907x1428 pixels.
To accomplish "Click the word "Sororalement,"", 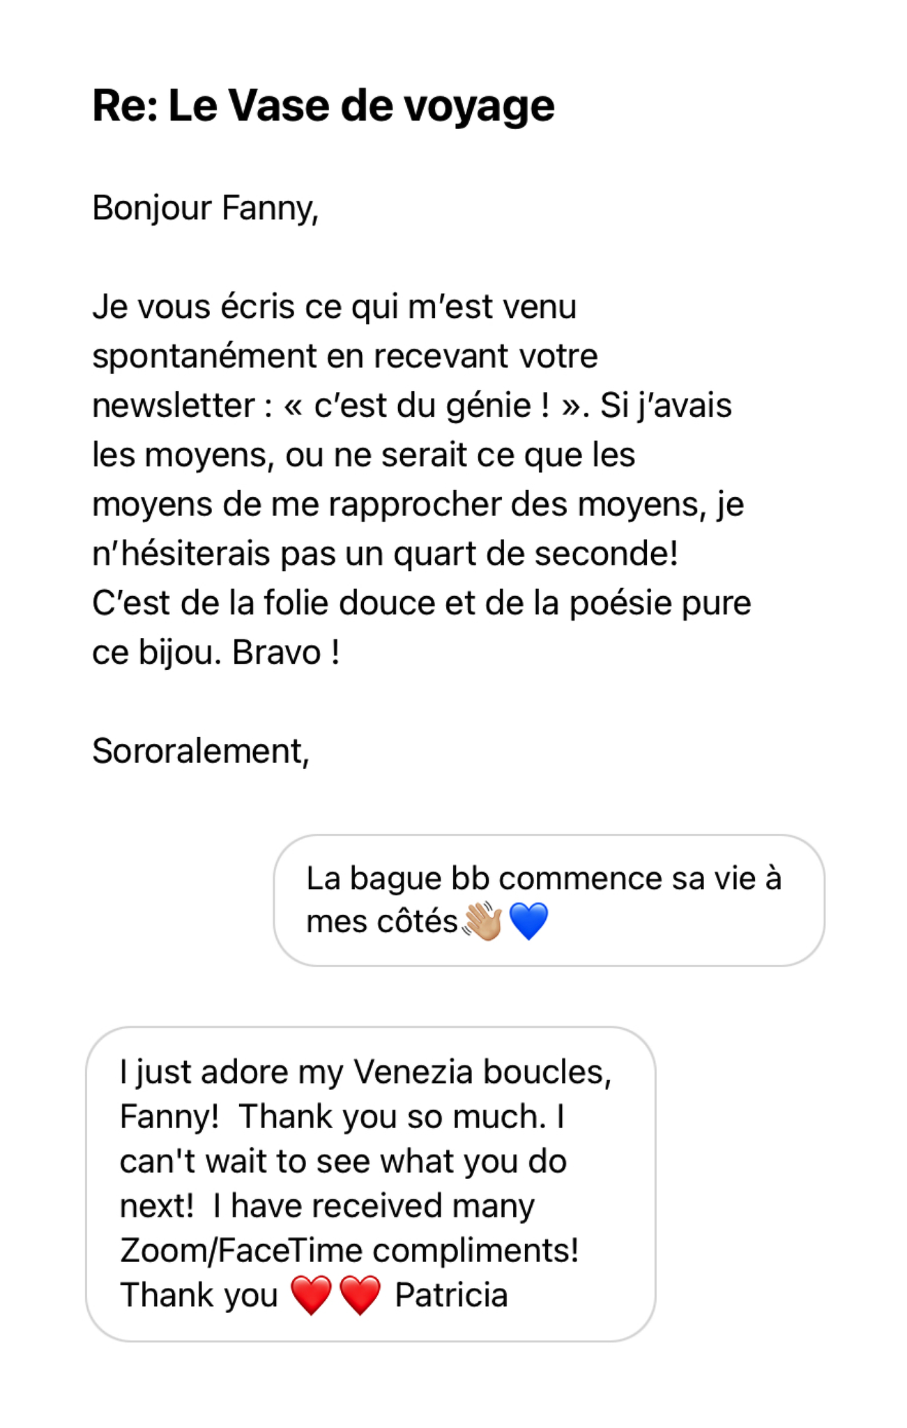I will pyautogui.click(x=201, y=752).
